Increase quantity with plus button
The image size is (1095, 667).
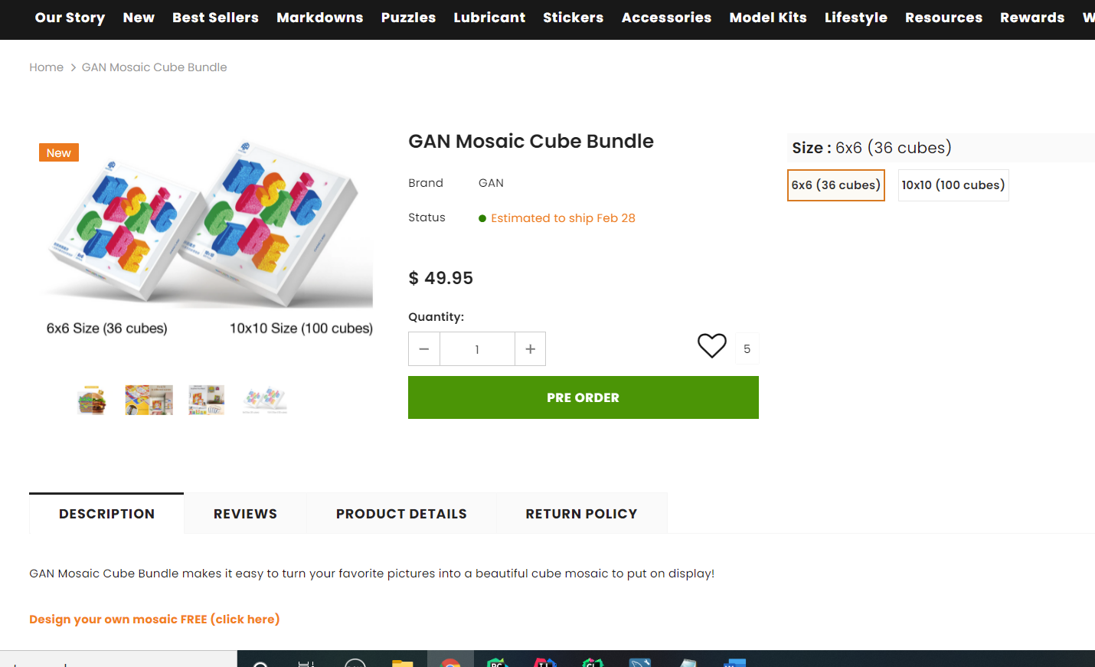coord(530,349)
